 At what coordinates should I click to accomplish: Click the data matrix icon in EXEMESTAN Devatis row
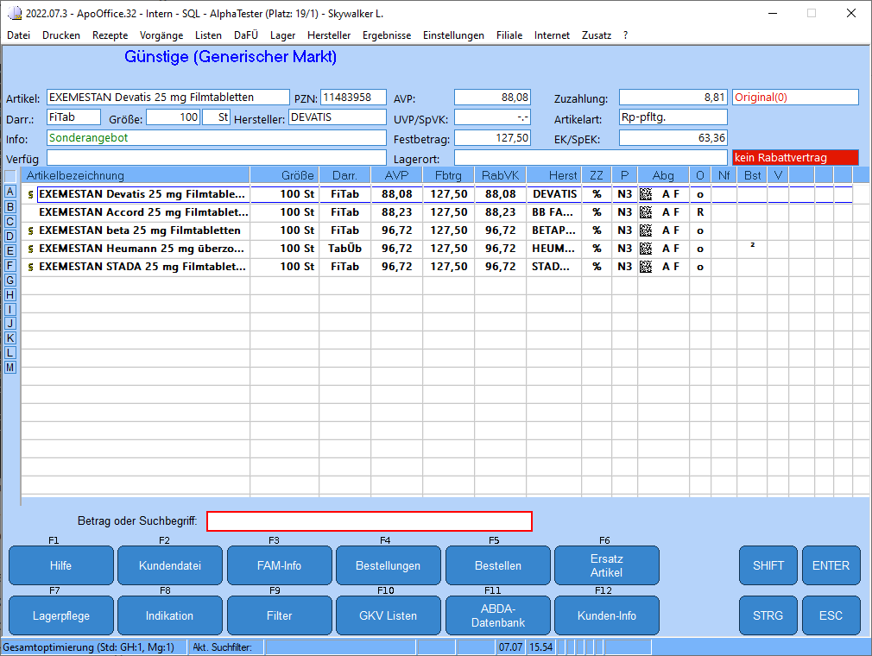646,194
